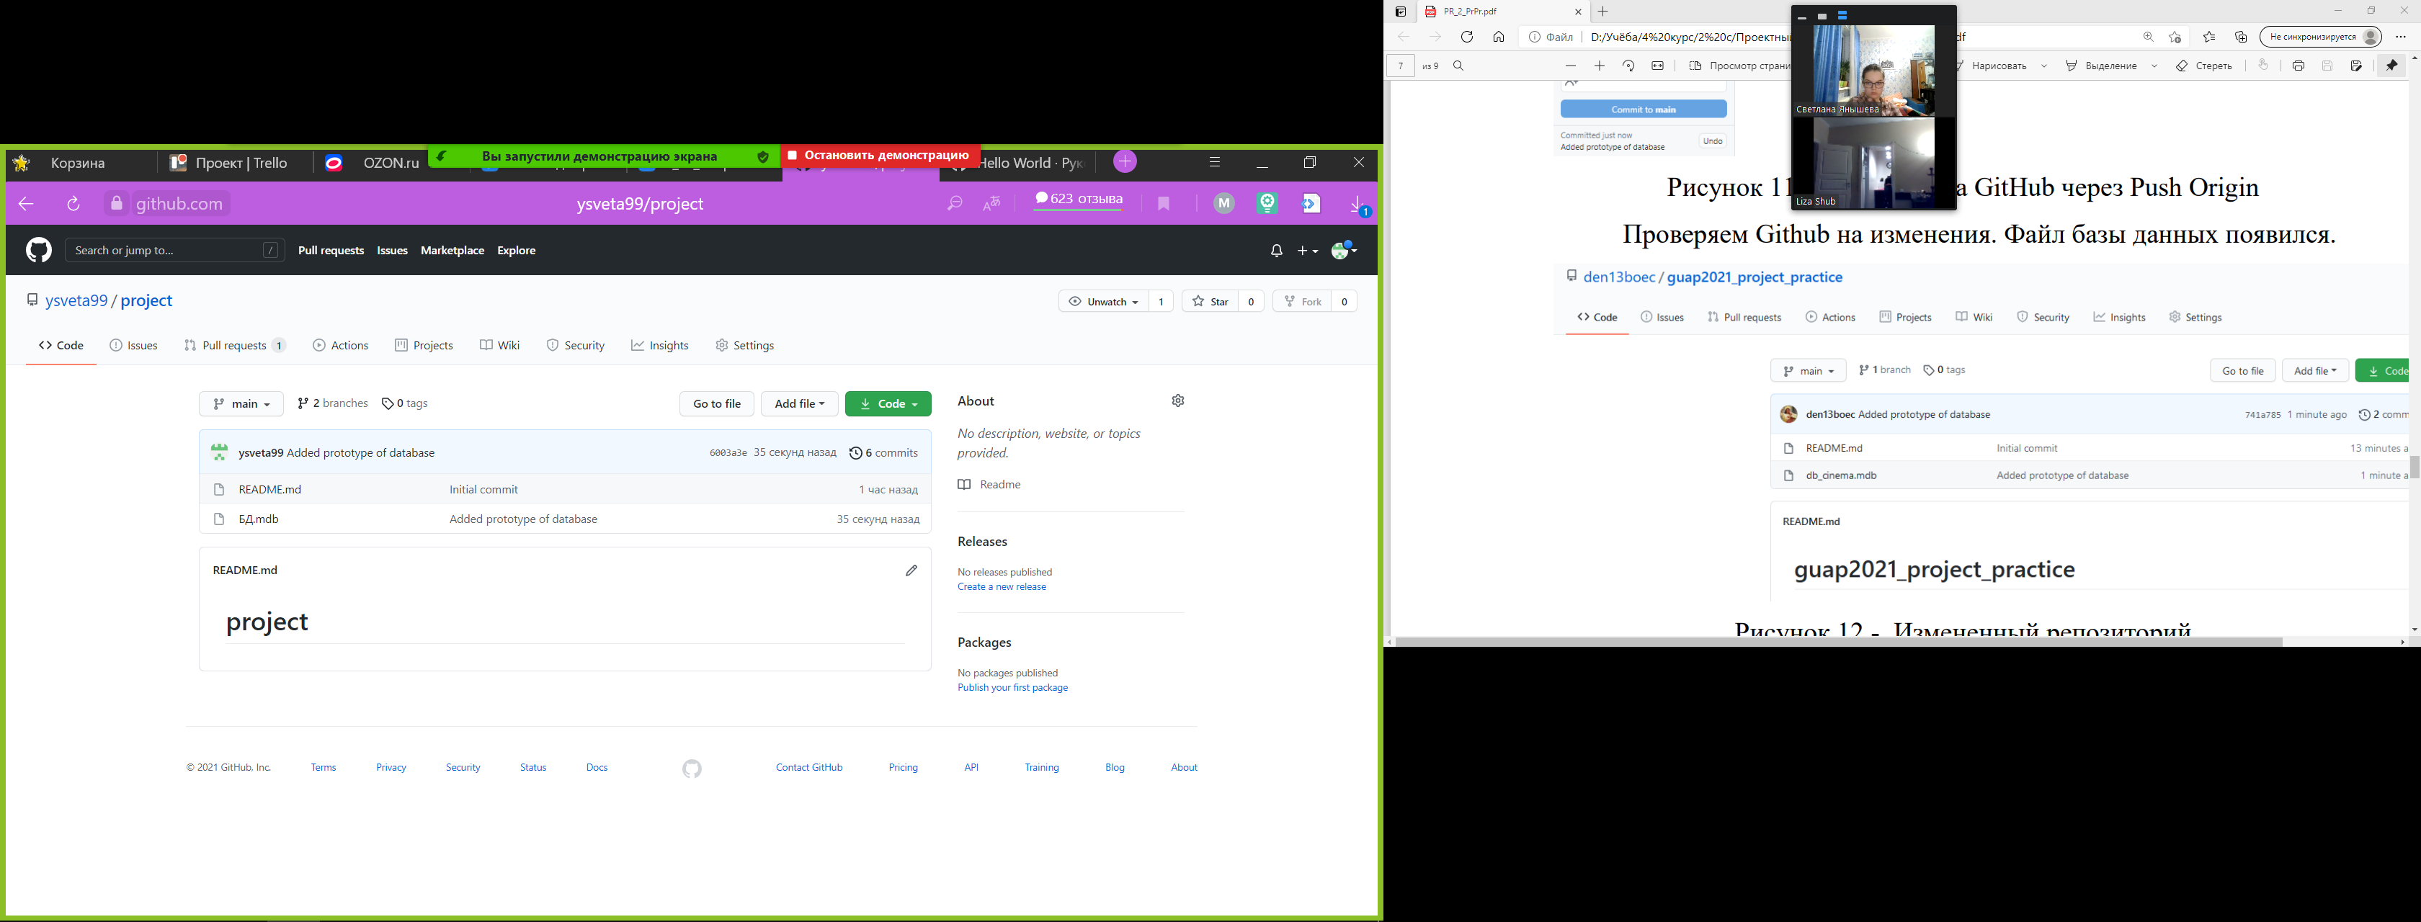Viewport: 2421px width, 922px height.
Task: Open repository Settings tab
Action: pyautogui.click(x=745, y=346)
